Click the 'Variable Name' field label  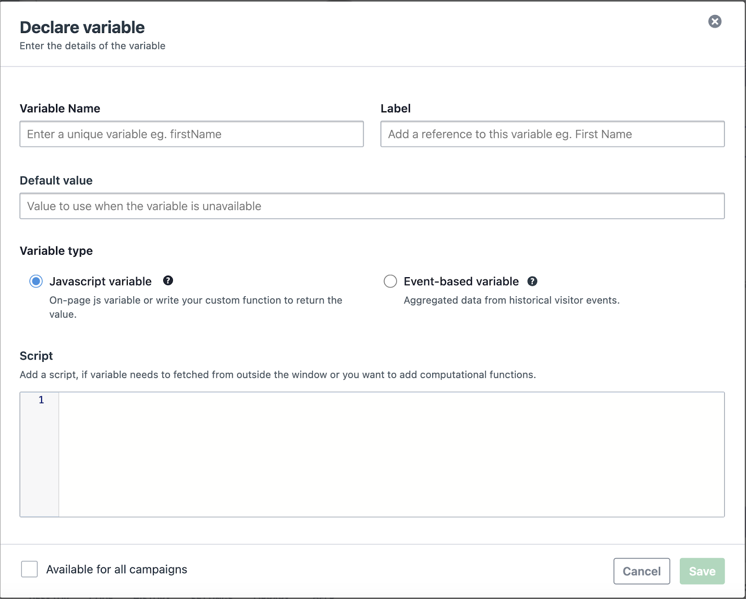[60, 109]
